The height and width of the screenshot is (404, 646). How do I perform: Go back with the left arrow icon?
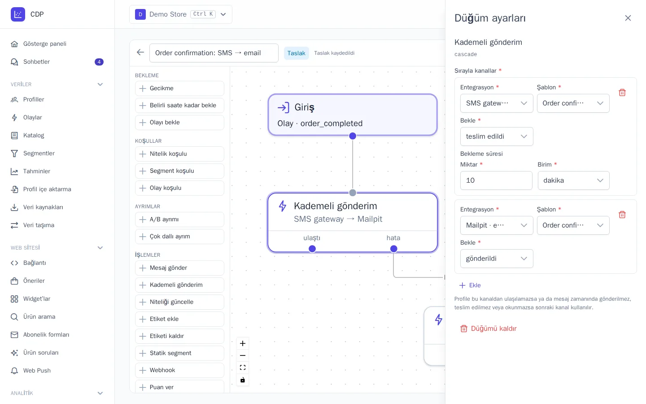[140, 53]
